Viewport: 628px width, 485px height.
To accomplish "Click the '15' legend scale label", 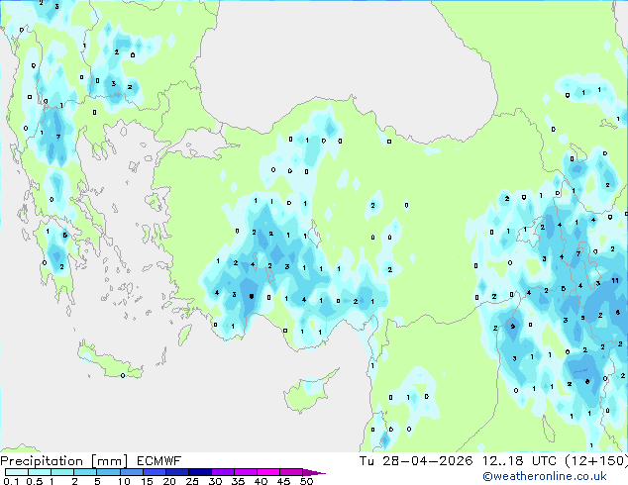I will [x=147, y=481].
